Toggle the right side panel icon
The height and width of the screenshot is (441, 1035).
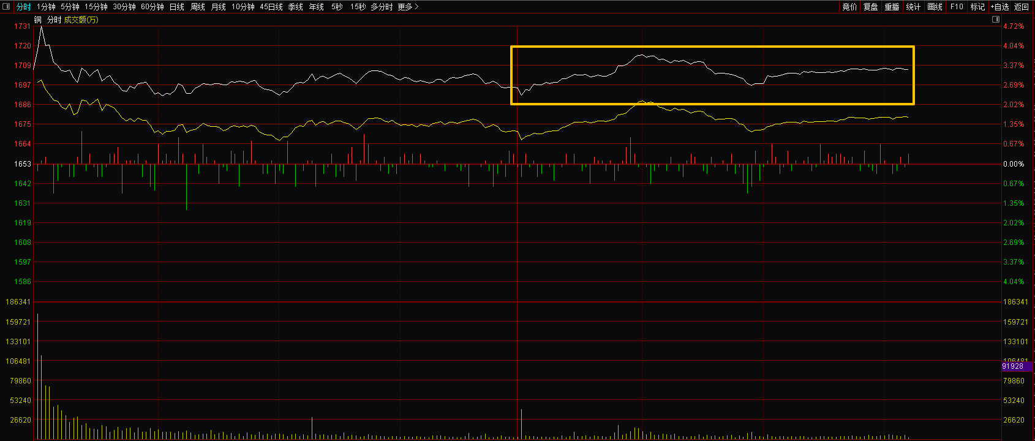(x=995, y=20)
